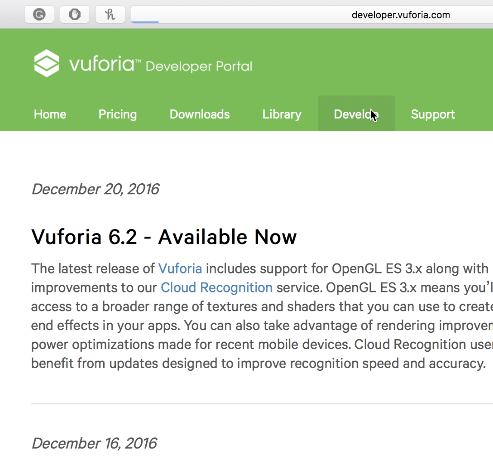Image resolution: width=493 pixels, height=461 pixels.
Task: Click the Vuforia 6.2 Available Now heading
Action: [164, 237]
